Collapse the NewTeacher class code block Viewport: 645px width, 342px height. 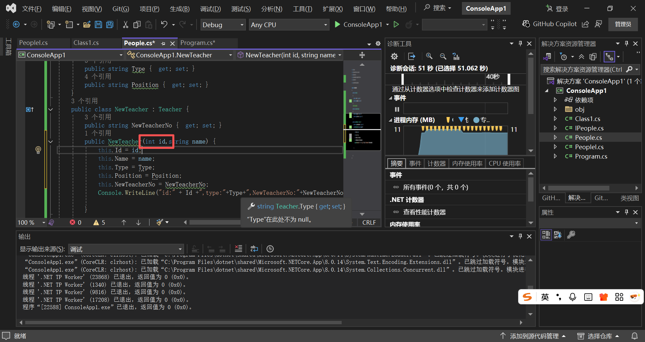click(50, 109)
